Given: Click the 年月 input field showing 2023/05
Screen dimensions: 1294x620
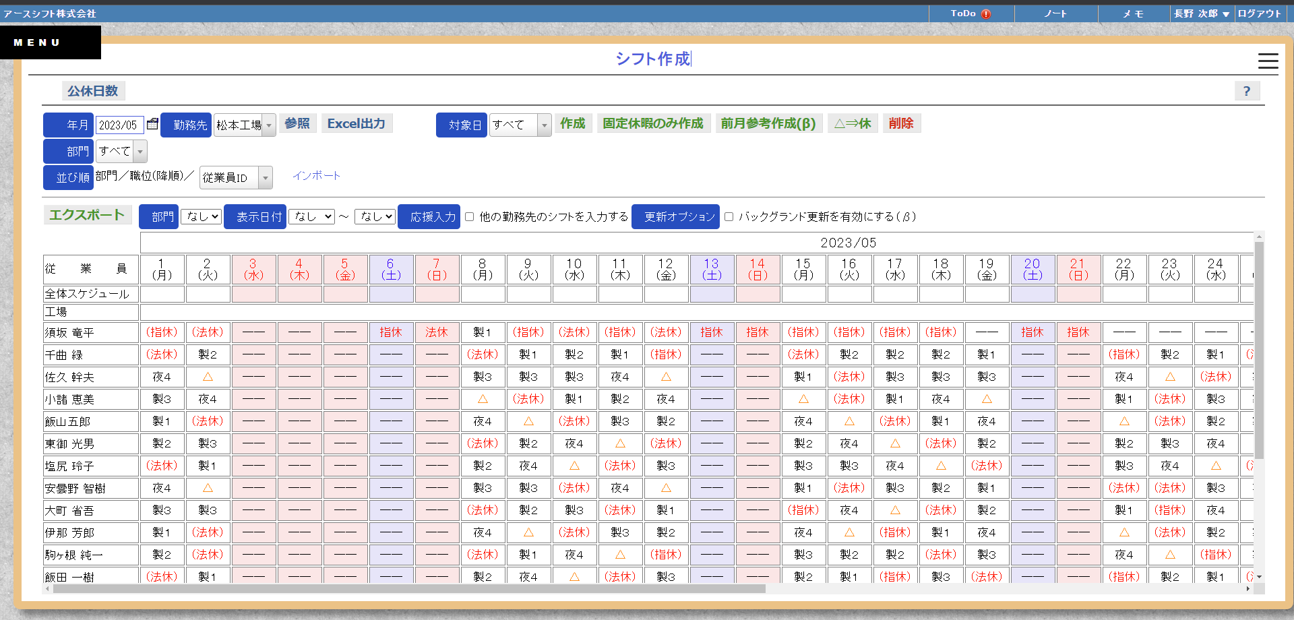Looking at the screenshot, I should click(119, 125).
